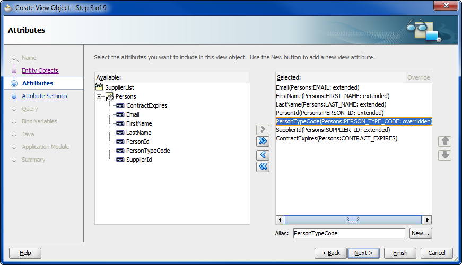
Task: Collapse the Persons tree node
Action: [x=99, y=96]
